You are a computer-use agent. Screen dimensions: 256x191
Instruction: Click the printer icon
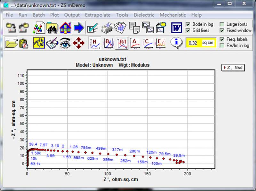(x=107, y=28)
